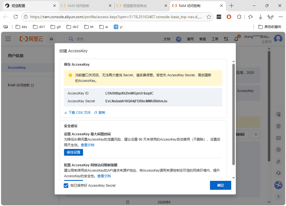
Task: Open the bbs bookmarks folder
Action: coord(21,27)
